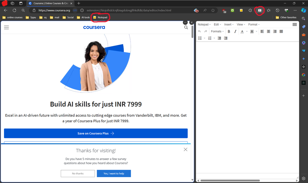308x183 pixels.
Task: Open the Insert menu
Action: (x=229, y=25)
